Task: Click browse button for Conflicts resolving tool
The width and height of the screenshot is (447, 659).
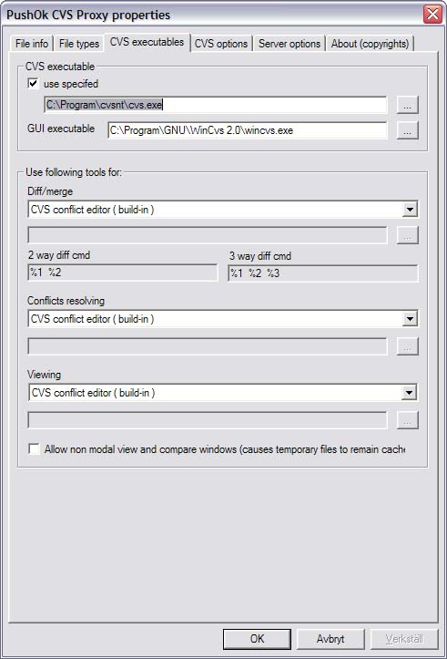Action: coord(407,346)
